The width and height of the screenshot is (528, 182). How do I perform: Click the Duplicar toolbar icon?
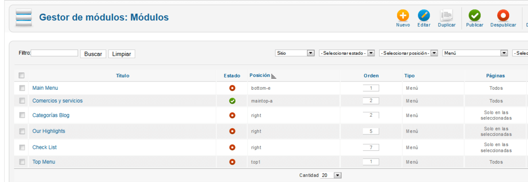(446, 15)
